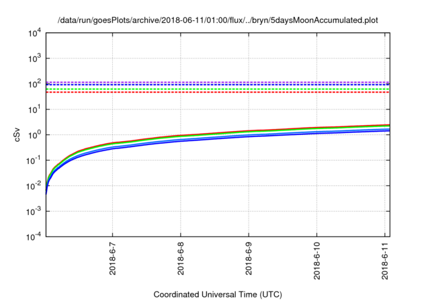Click the 10^3 y-axis tick label
The width and height of the screenshot is (430, 301).
pyautogui.click(x=34, y=58)
